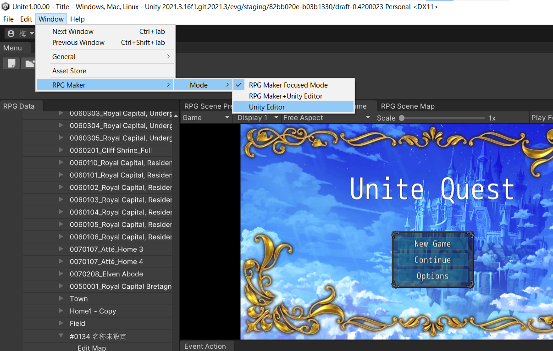Select the 0060101_Royal Capital row

point(97,175)
